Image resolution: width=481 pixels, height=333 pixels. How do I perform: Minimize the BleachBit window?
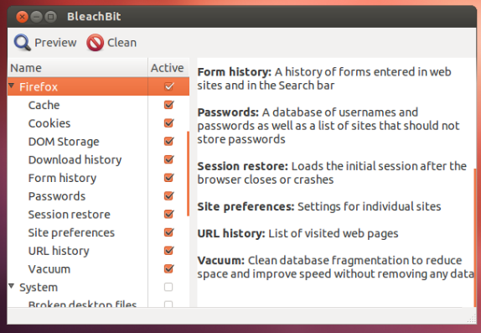[x=36, y=17]
